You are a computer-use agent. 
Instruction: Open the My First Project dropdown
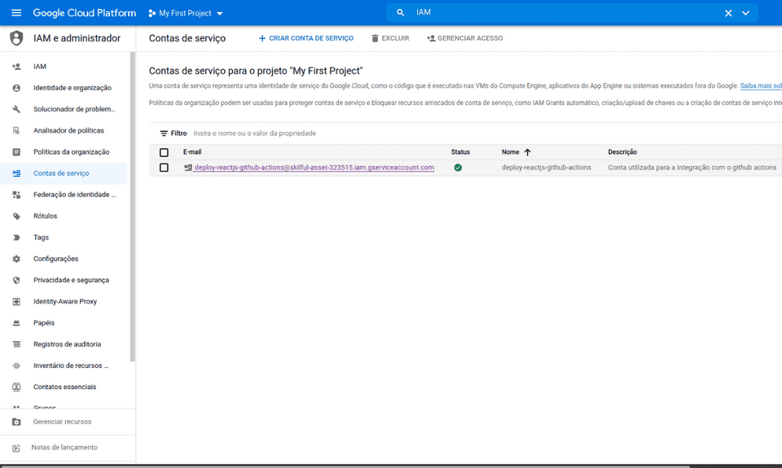coord(186,13)
